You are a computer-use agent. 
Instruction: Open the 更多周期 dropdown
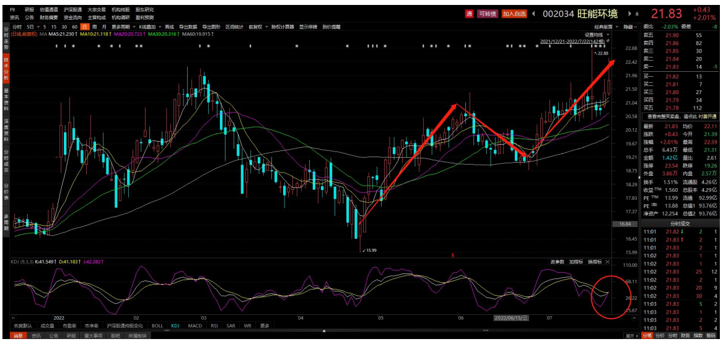tap(123, 27)
